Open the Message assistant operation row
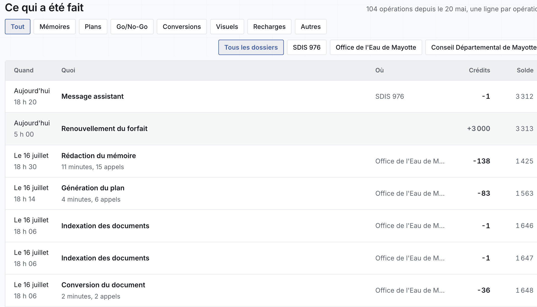The height and width of the screenshot is (307, 537). (x=271, y=96)
